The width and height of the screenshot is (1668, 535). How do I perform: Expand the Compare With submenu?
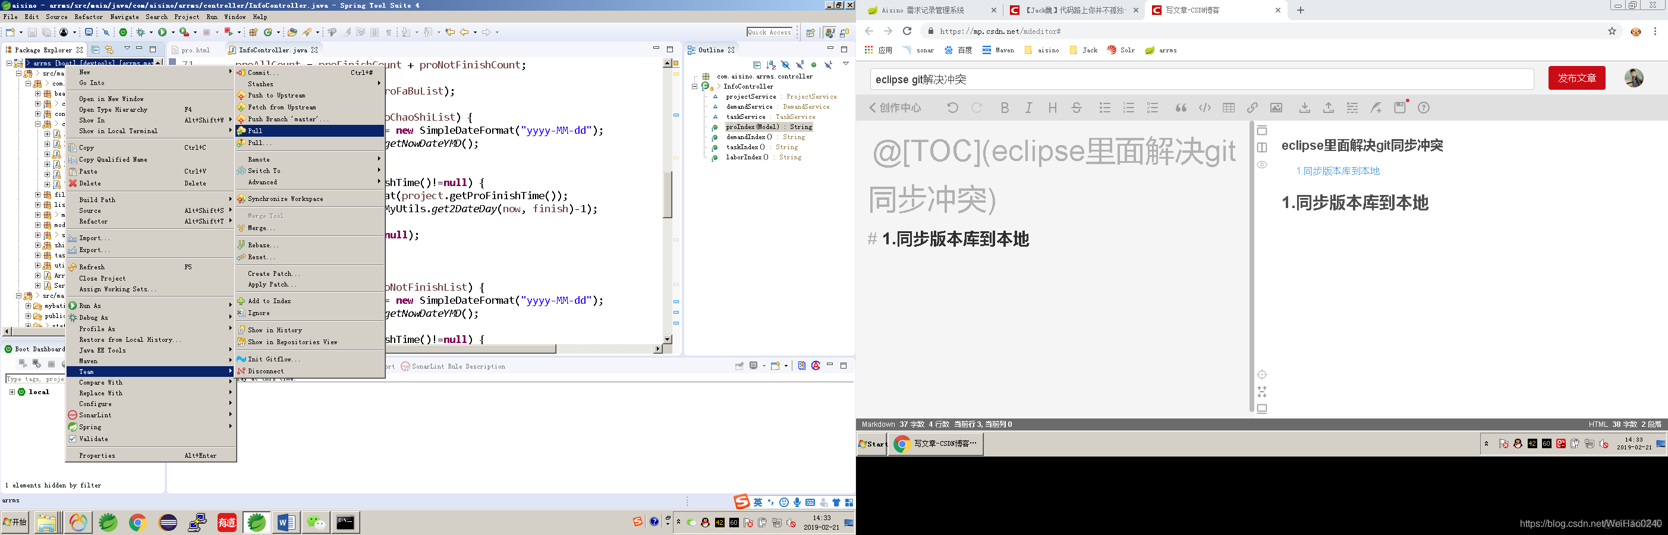click(152, 382)
